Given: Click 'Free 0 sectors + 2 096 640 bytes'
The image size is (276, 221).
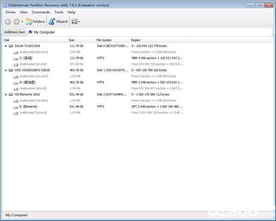Looking at the screenshot, I should pos(154,52).
